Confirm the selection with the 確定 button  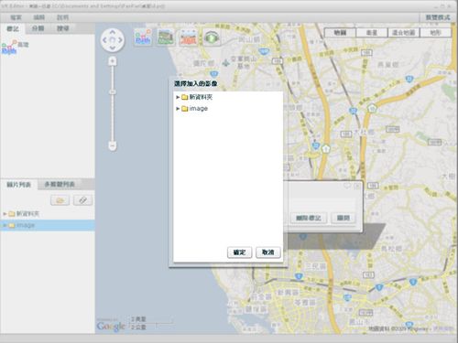click(240, 252)
